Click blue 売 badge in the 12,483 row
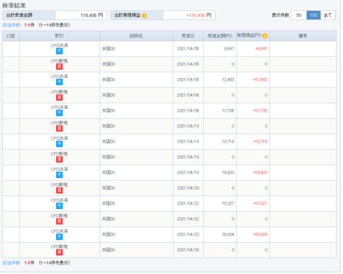Viewport: 343px width, 274px height. click(59, 82)
